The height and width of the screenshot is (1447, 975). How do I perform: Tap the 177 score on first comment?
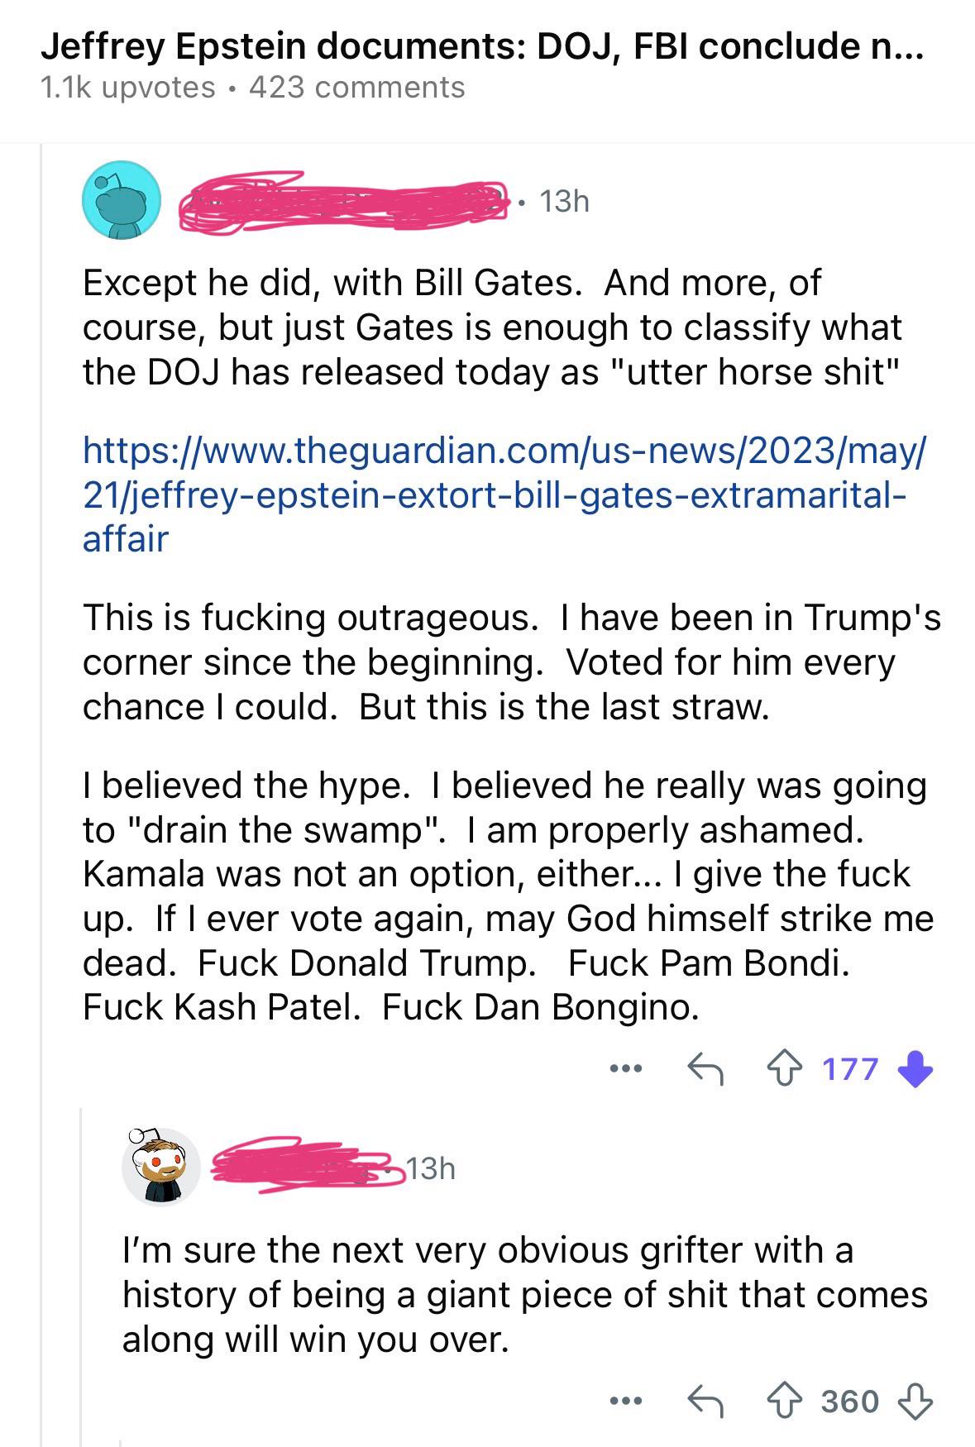[849, 1069]
